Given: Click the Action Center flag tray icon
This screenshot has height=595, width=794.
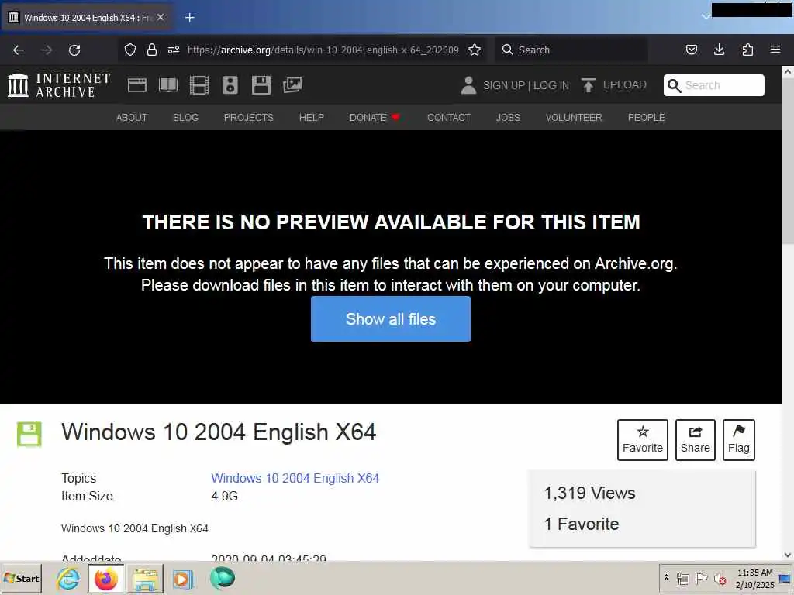Looking at the screenshot, I should pyautogui.click(x=701, y=578).
